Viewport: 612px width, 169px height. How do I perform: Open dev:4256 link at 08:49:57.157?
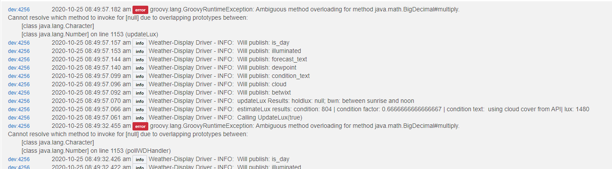point(19,43)
